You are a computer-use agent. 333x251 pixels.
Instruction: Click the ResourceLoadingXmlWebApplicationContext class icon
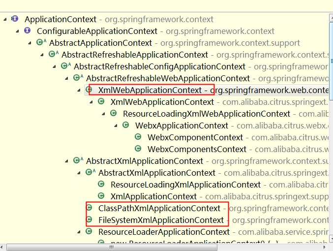[x=114, y=113]
